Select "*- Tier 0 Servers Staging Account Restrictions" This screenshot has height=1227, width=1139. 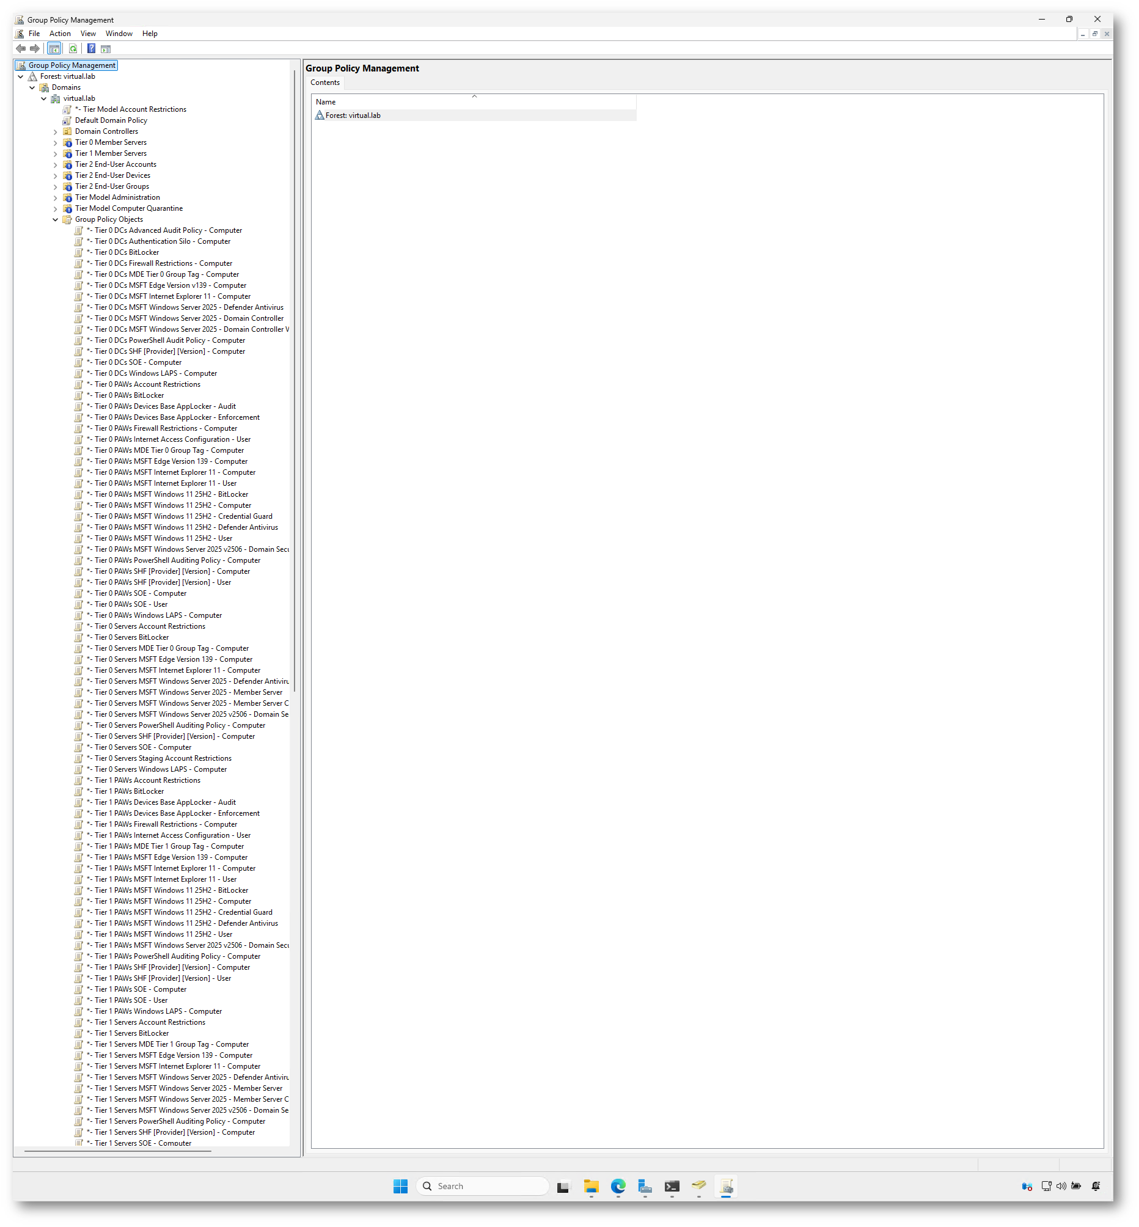click(x=159, y=759)
